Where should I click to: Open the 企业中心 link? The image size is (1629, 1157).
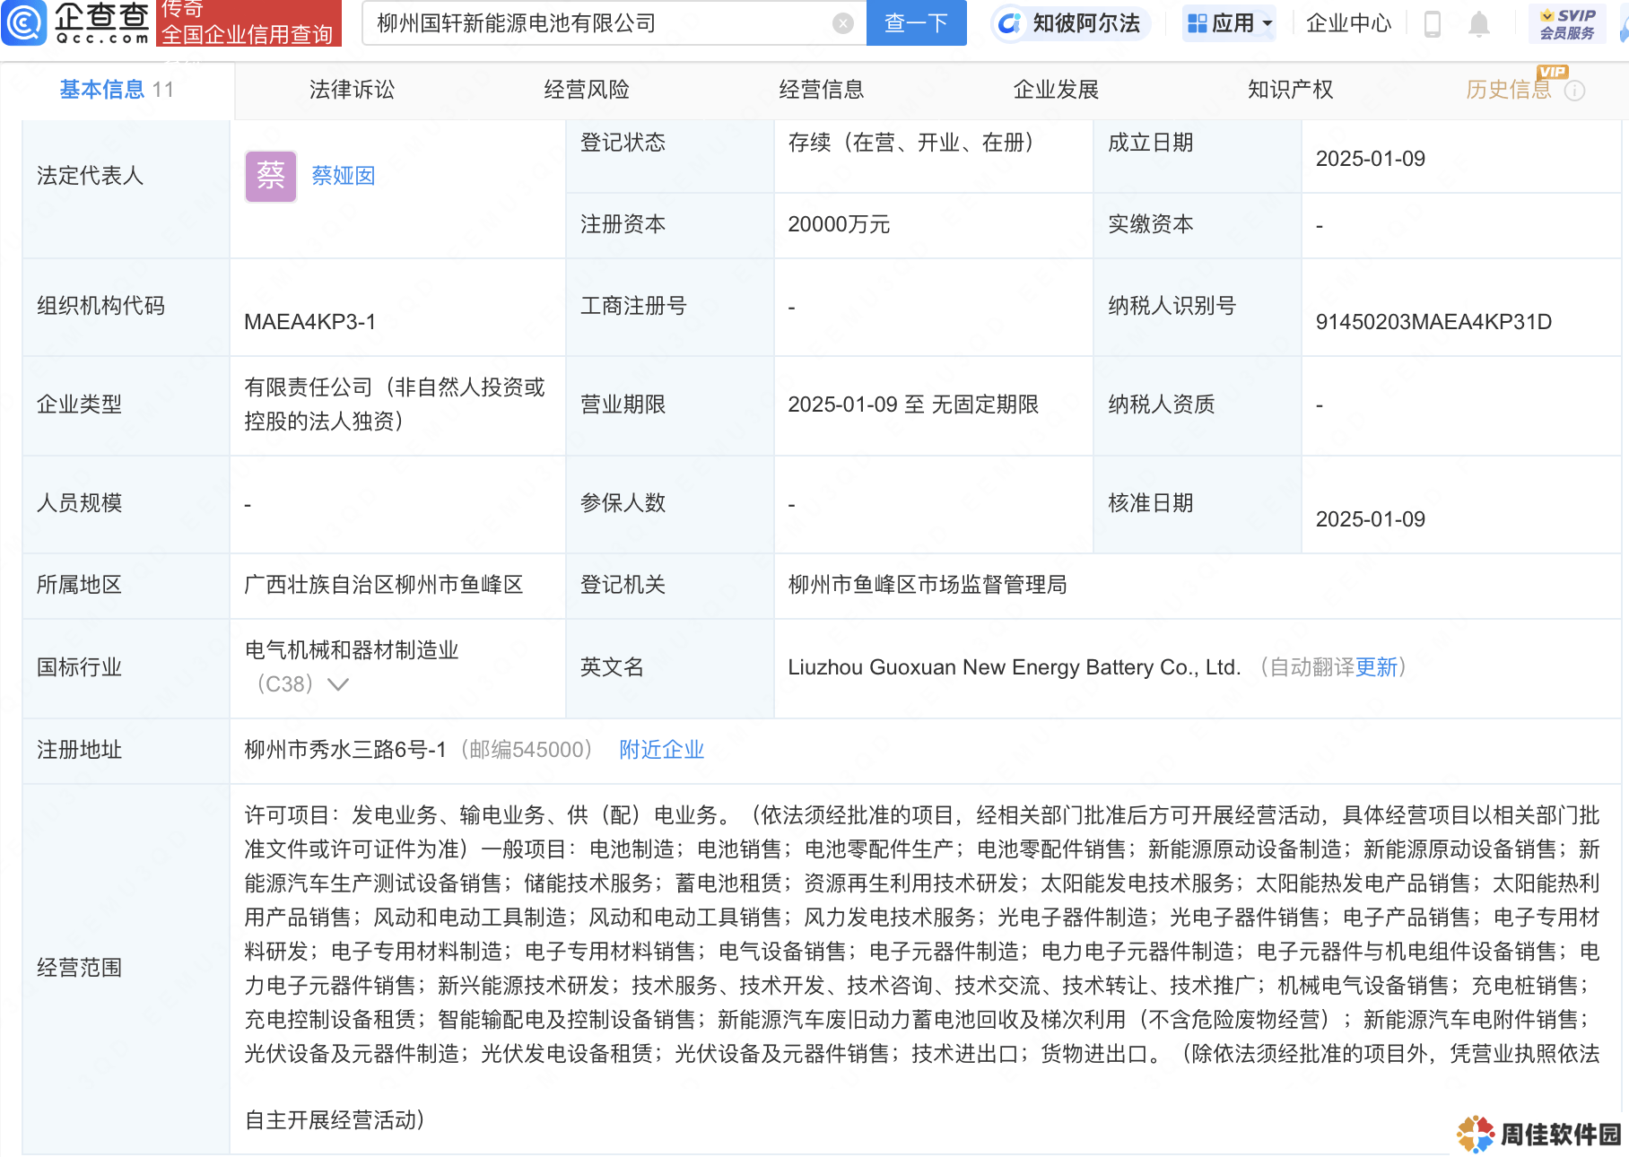(1348, 23)
